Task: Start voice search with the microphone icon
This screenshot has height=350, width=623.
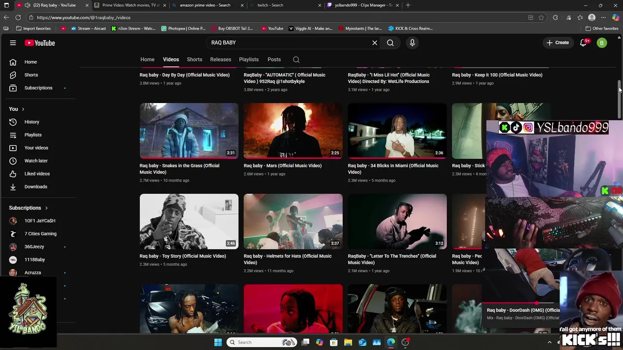Action: (x=412, y=43)
